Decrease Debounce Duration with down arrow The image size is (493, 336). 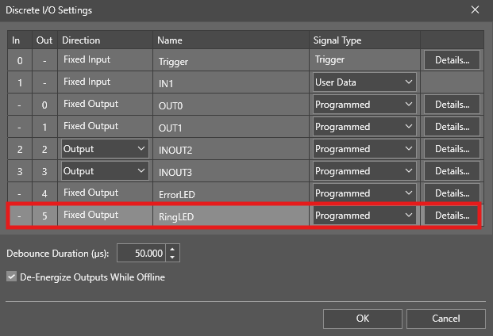click(172, 257)
